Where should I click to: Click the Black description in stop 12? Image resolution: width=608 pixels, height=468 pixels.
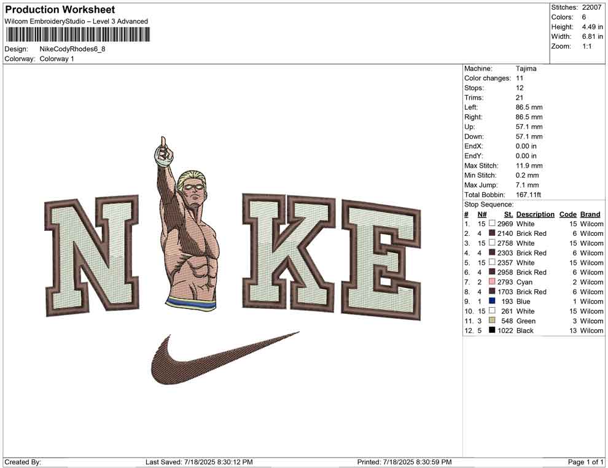click(524, 330)
